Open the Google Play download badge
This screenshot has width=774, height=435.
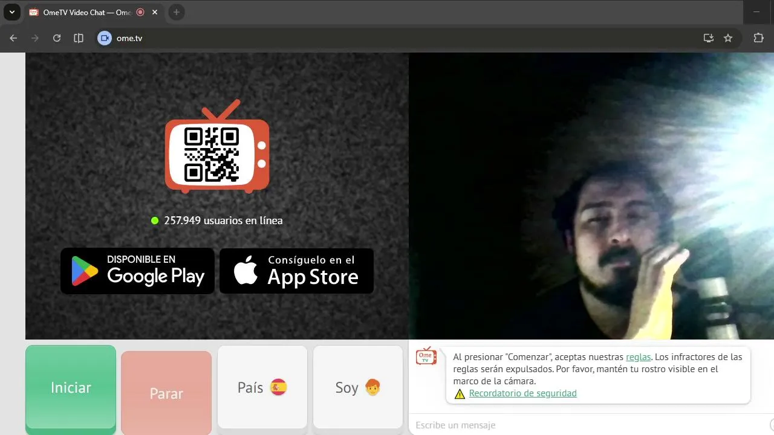pos(137,271)
